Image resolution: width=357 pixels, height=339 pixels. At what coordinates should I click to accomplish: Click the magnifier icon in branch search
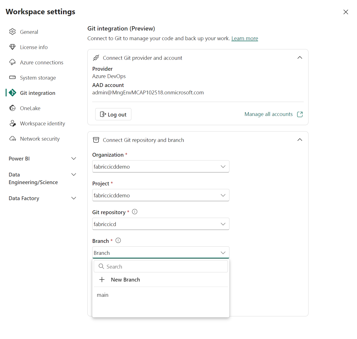pos(101,266)
